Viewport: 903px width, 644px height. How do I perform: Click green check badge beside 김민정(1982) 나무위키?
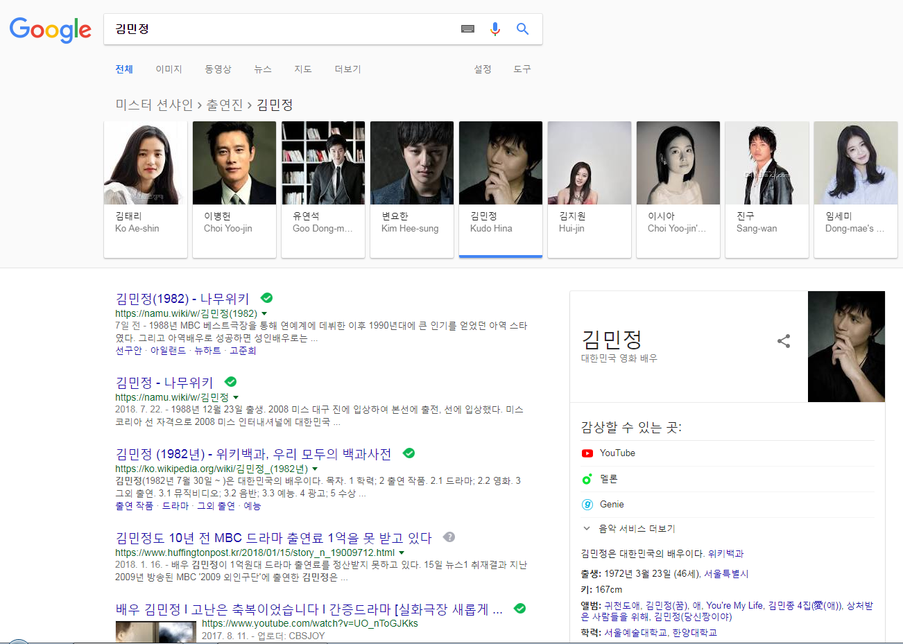pyautogui.click(x=267, y=298)
